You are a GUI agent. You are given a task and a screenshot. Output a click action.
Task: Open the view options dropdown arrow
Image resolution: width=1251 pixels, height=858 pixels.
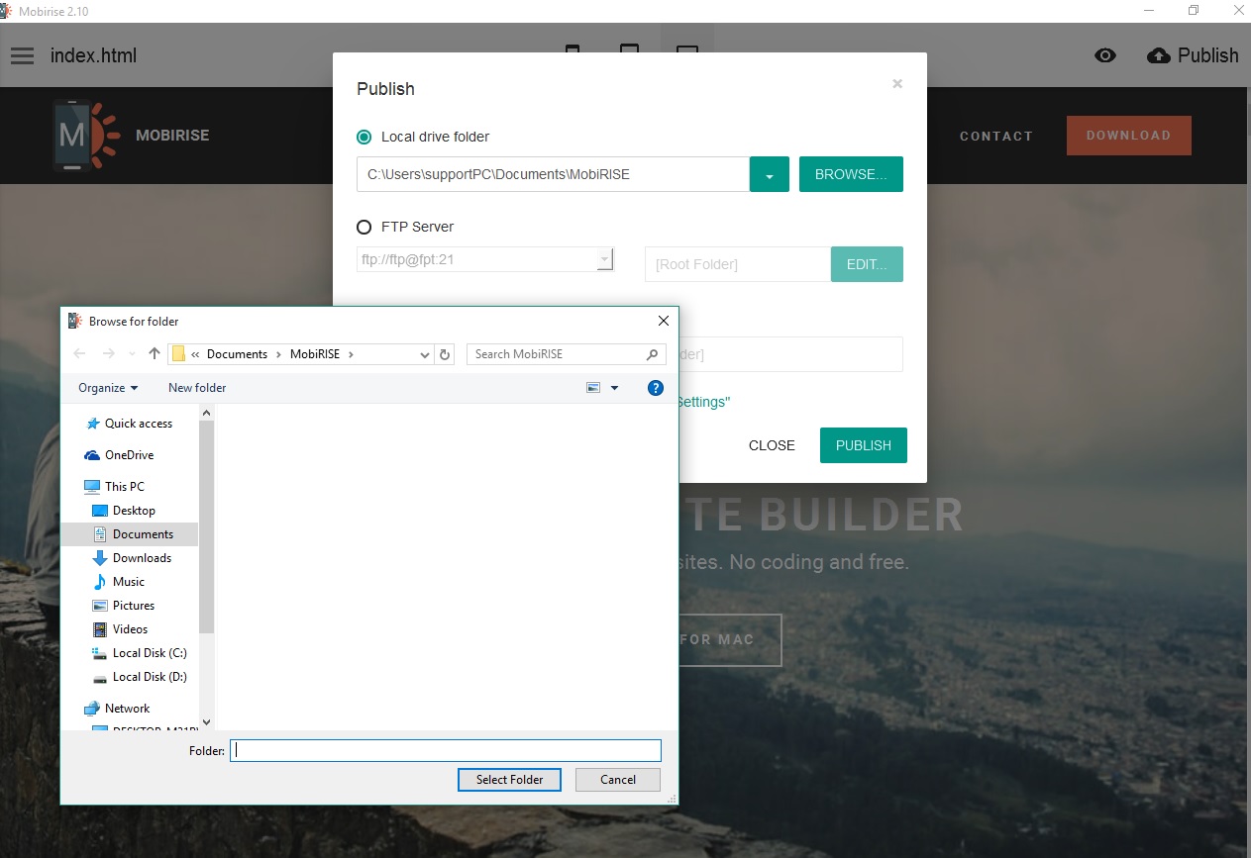click(612, 387)
